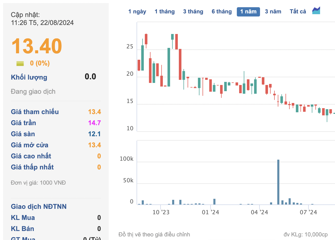
Task: Click the 12.1 floor price value
Action: [95, 134]
